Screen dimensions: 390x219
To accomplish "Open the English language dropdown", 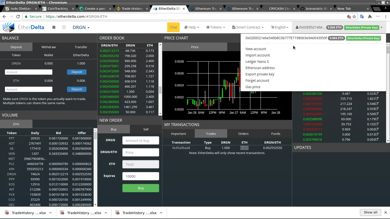I will tap(280, 27).
